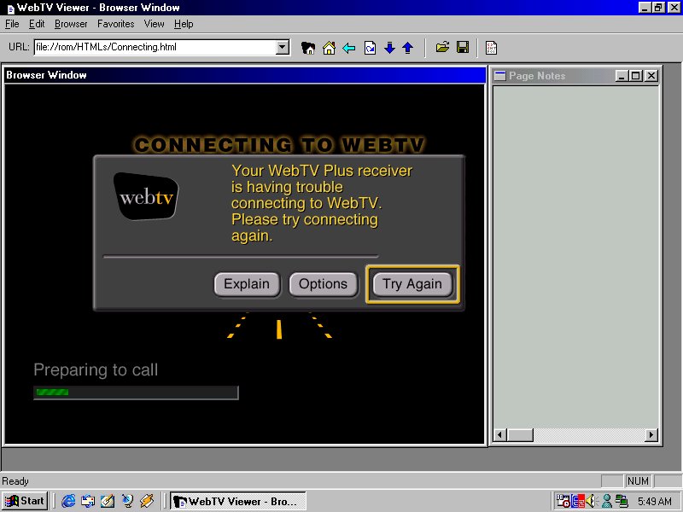Viewport: 683px width, 512px height.
Task: Click the black WebTV home icon
Action: coord(308,48)
